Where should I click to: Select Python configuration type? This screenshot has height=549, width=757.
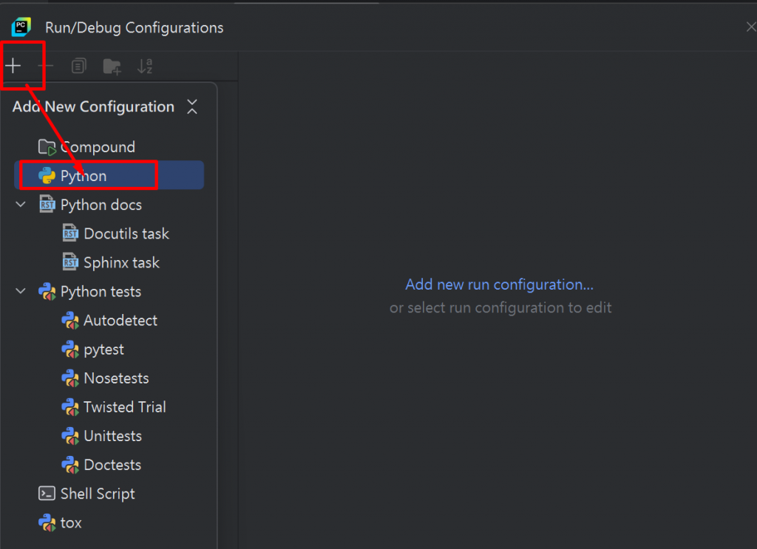pyautogui.click(x=109, y=175)
